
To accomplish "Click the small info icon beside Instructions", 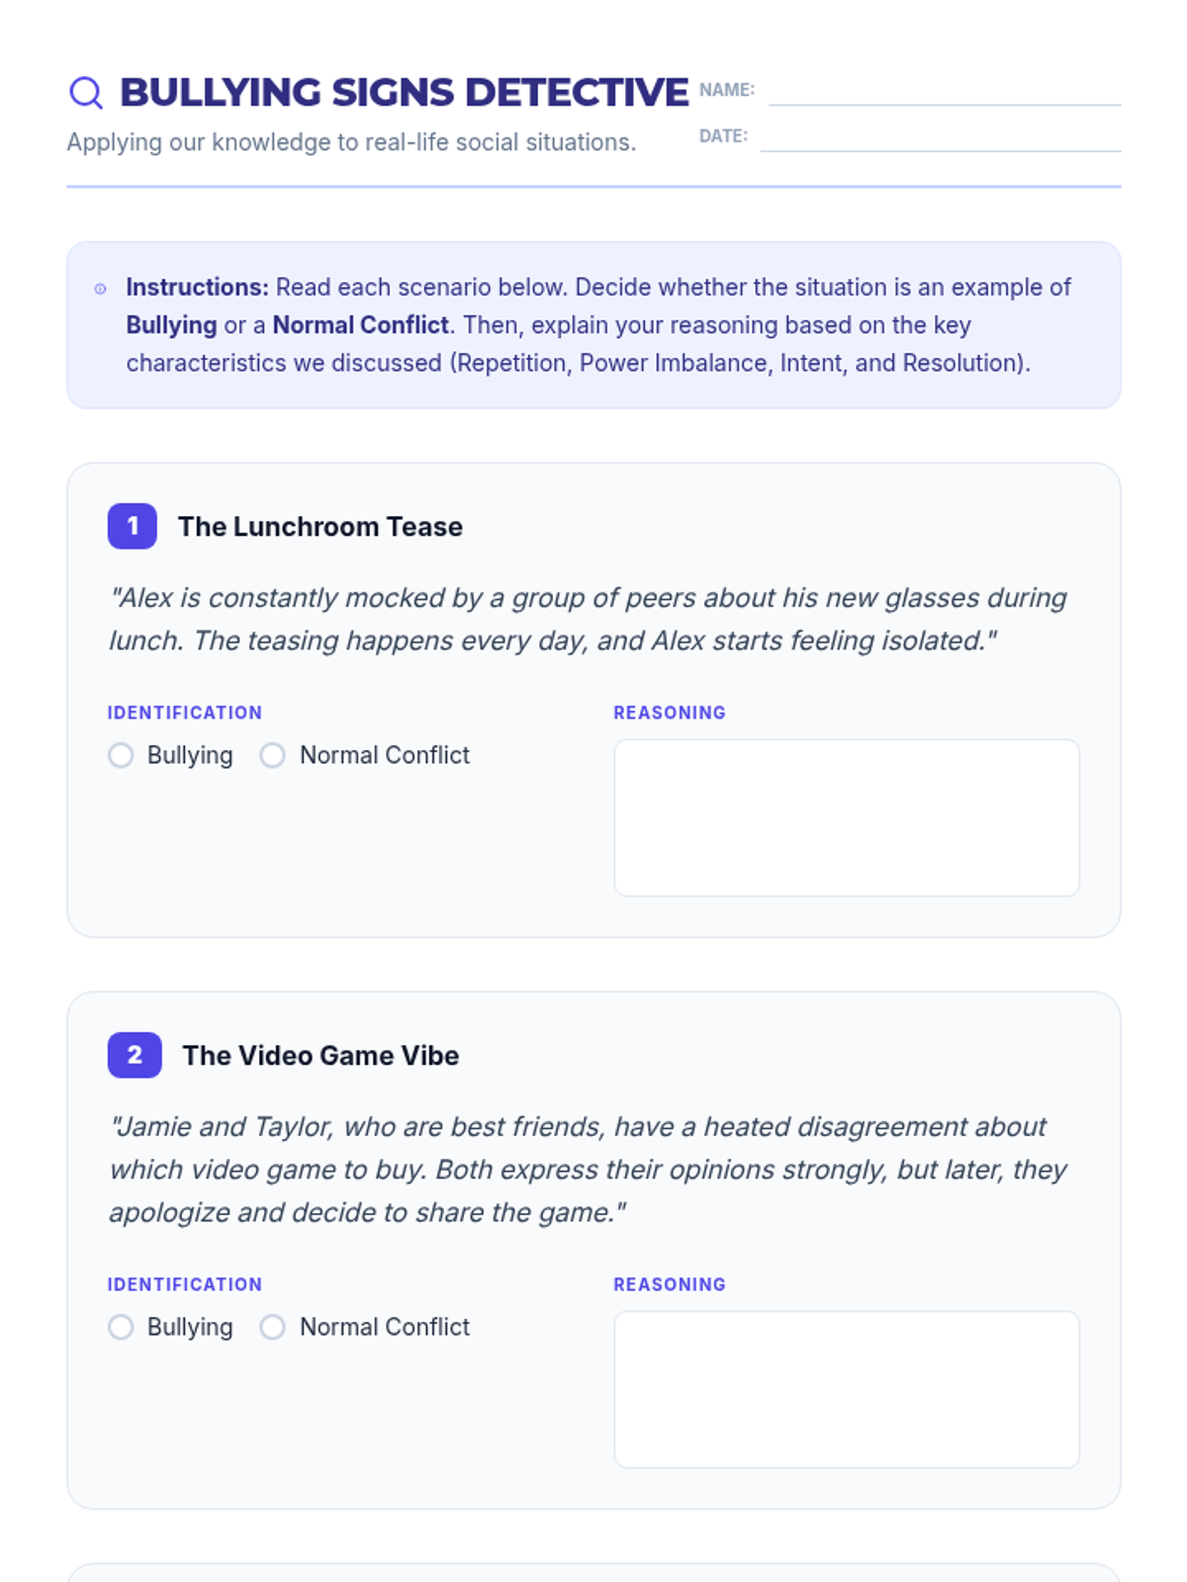I will point(100,289).
